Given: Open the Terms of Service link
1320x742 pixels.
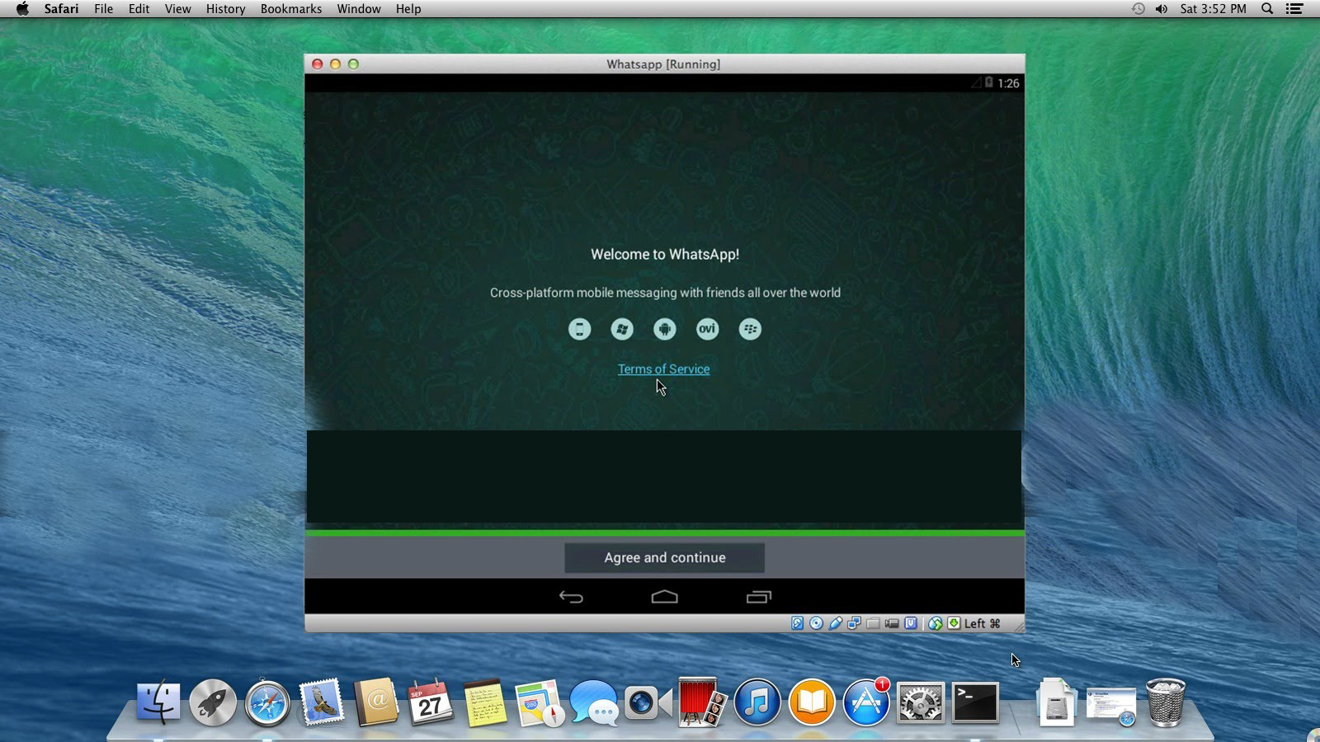Looking at the screenshot, I should pyautogui.click(x=663, y=369).
